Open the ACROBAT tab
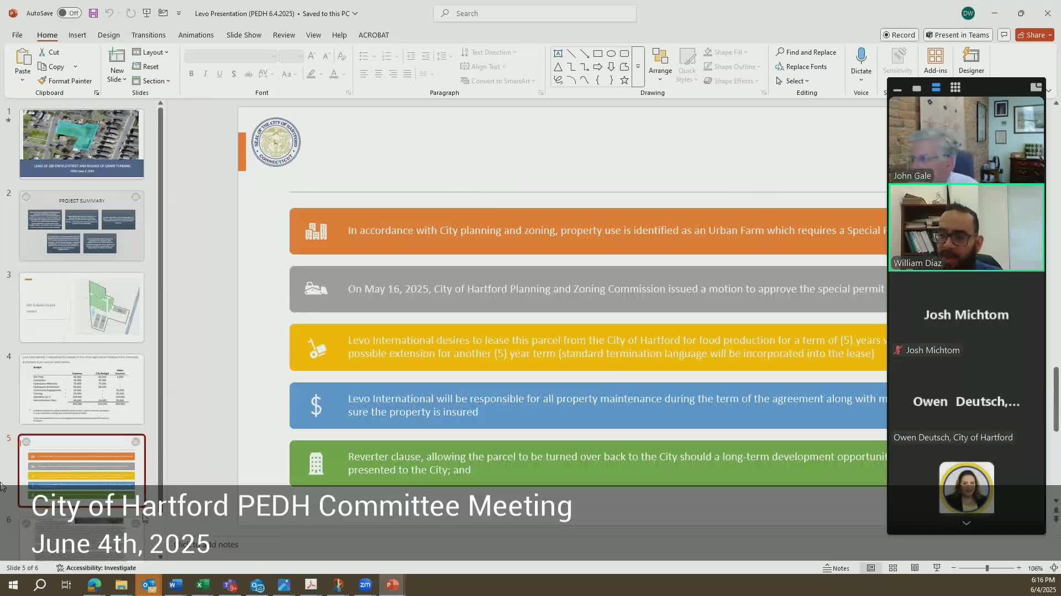Image resolution: width=1061 pixels, height=596 pixels. tap(374, 35)
